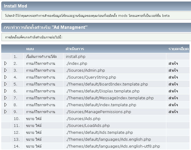Expand the ./Sources/Admin.php operation row
This screenshot has width=191, height=150.
(5, 70)
